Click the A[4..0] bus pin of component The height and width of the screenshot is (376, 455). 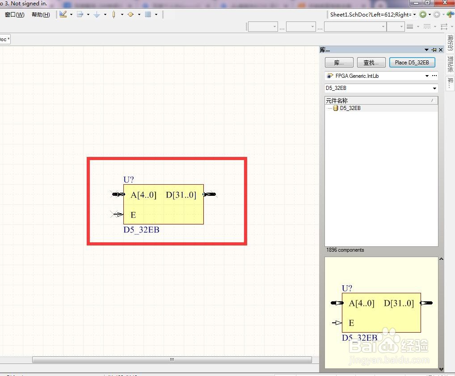coord(118,194)
